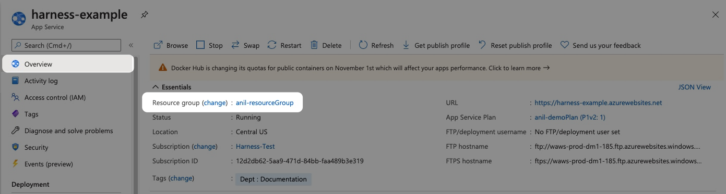The width and height of the screenshot is (726, 194).
Task: Focus the Search (Cmd+/) field
Action: [66, 45]
